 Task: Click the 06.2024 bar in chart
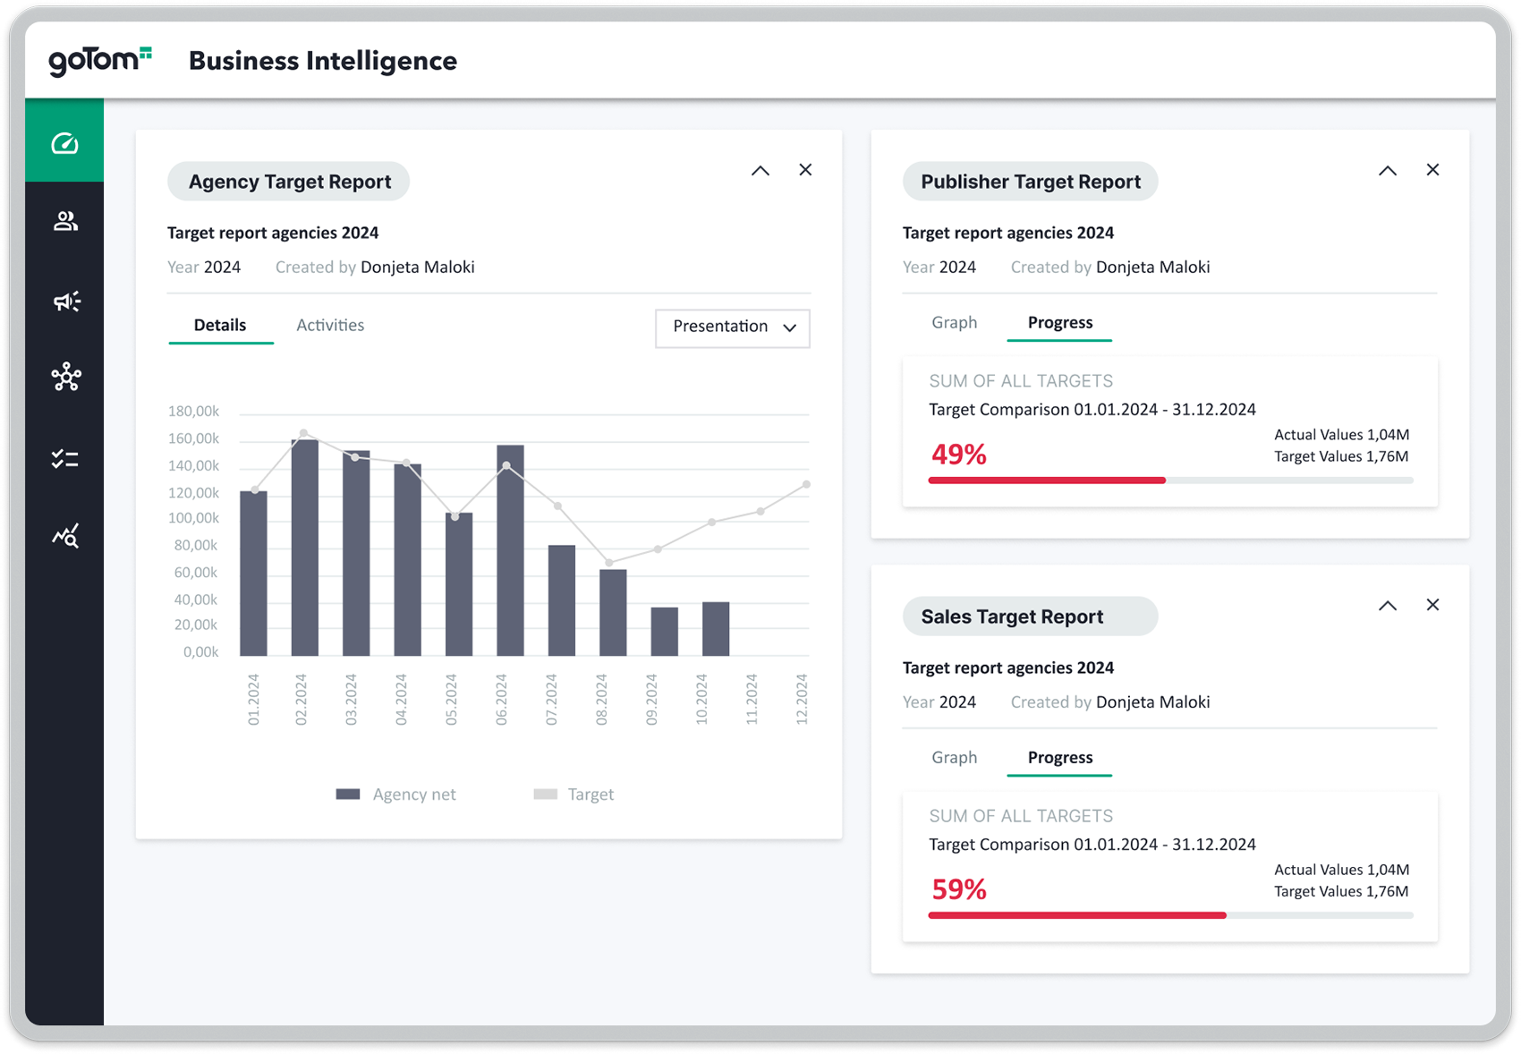point(510,550)
